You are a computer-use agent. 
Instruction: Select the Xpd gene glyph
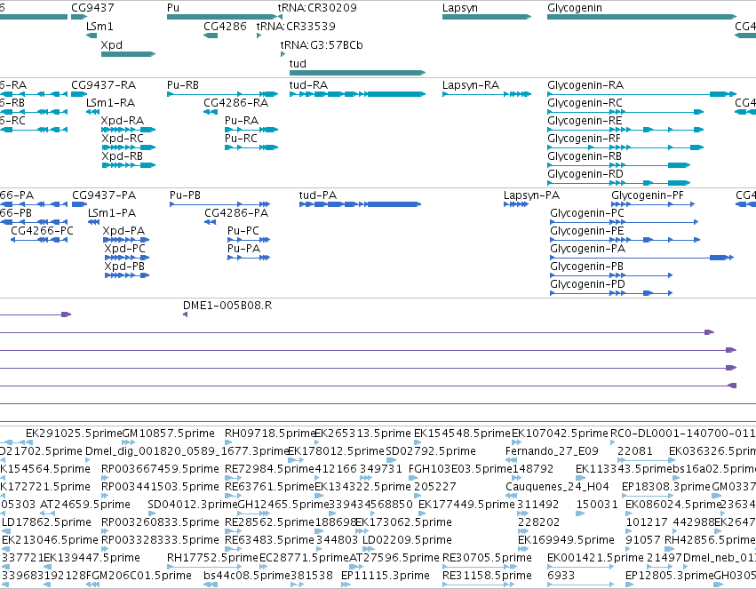128,54
